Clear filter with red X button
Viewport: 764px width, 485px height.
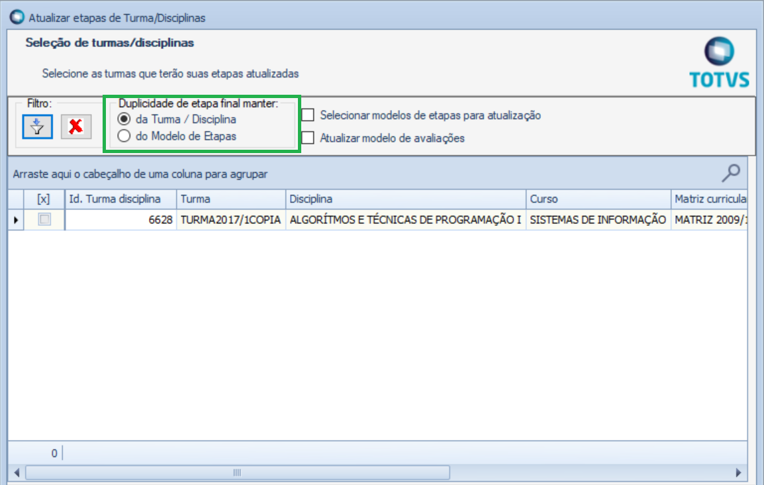coord(76,127)
